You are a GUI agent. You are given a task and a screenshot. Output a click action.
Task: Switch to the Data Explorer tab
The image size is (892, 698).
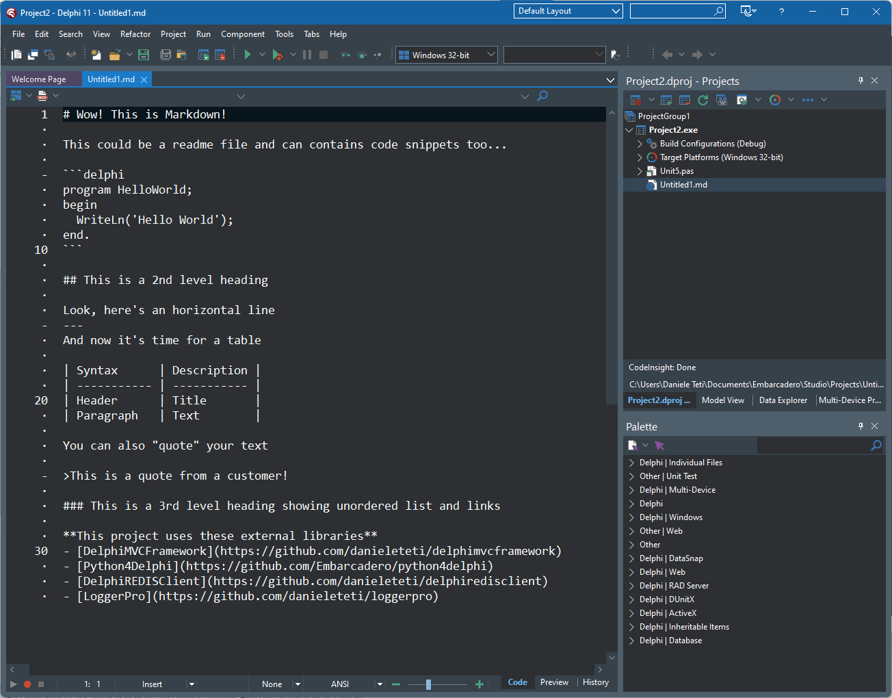coord(783,400)
